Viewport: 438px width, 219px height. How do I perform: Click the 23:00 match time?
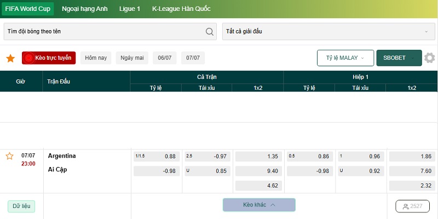pos(28,164)
